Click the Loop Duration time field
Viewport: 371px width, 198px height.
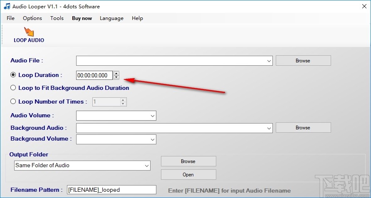95,75
